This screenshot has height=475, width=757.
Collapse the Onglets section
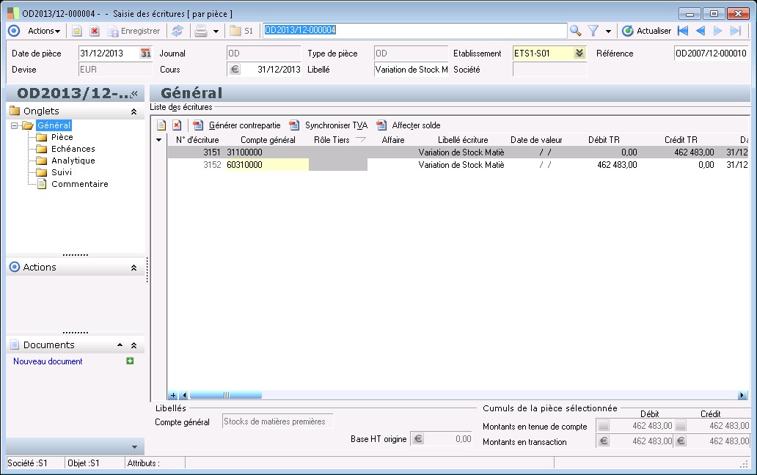tap(134, 112)
